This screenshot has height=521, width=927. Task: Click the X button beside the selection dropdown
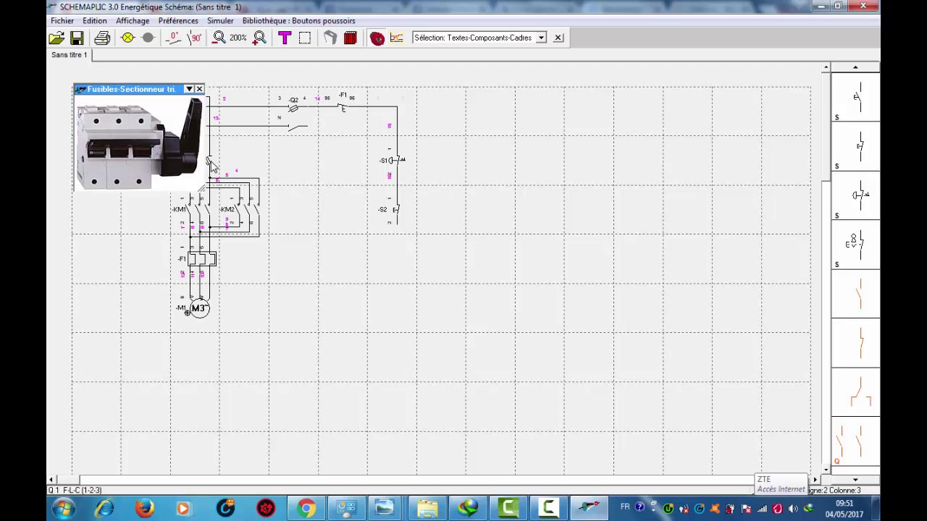tap(558, 38)
